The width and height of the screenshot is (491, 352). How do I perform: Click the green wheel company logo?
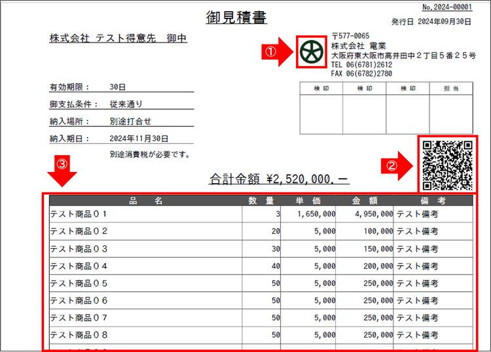coord(310,52)
